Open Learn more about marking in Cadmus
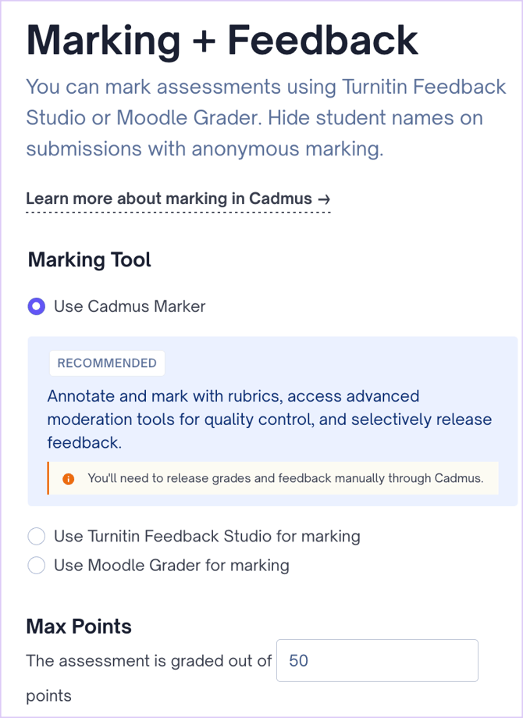 (x=170, y=198)
